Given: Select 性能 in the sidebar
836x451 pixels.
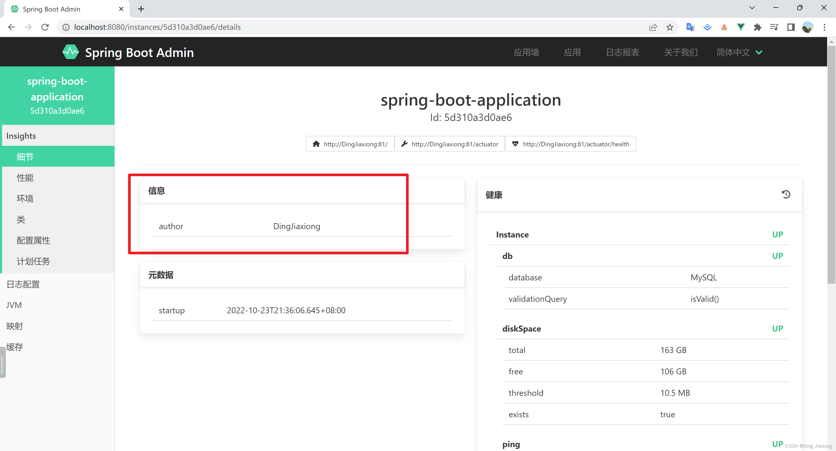Looking at the screenshot, I should click(x=58, y=178).
